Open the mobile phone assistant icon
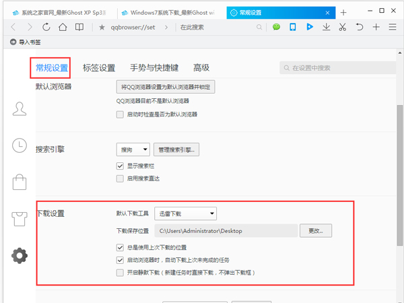The image size is (404, 303). coord(293,27)
